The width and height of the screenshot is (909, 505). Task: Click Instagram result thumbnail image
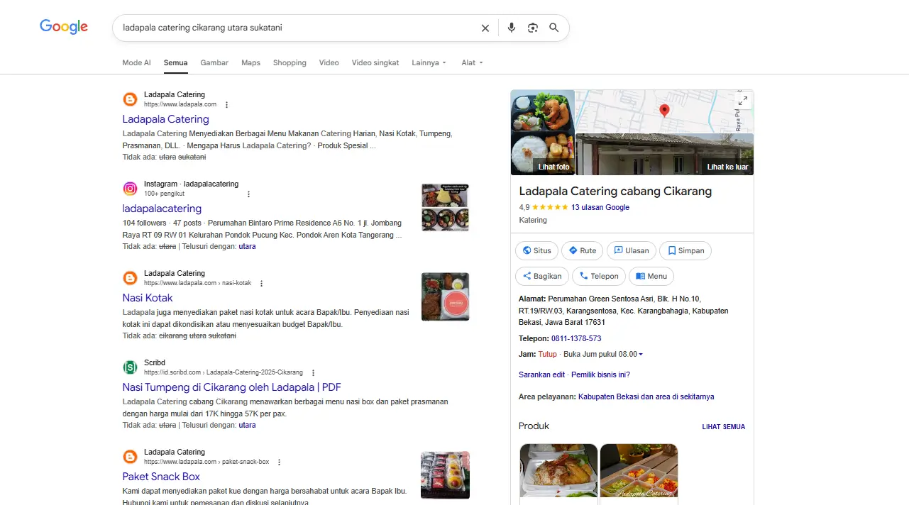point(445,207)
